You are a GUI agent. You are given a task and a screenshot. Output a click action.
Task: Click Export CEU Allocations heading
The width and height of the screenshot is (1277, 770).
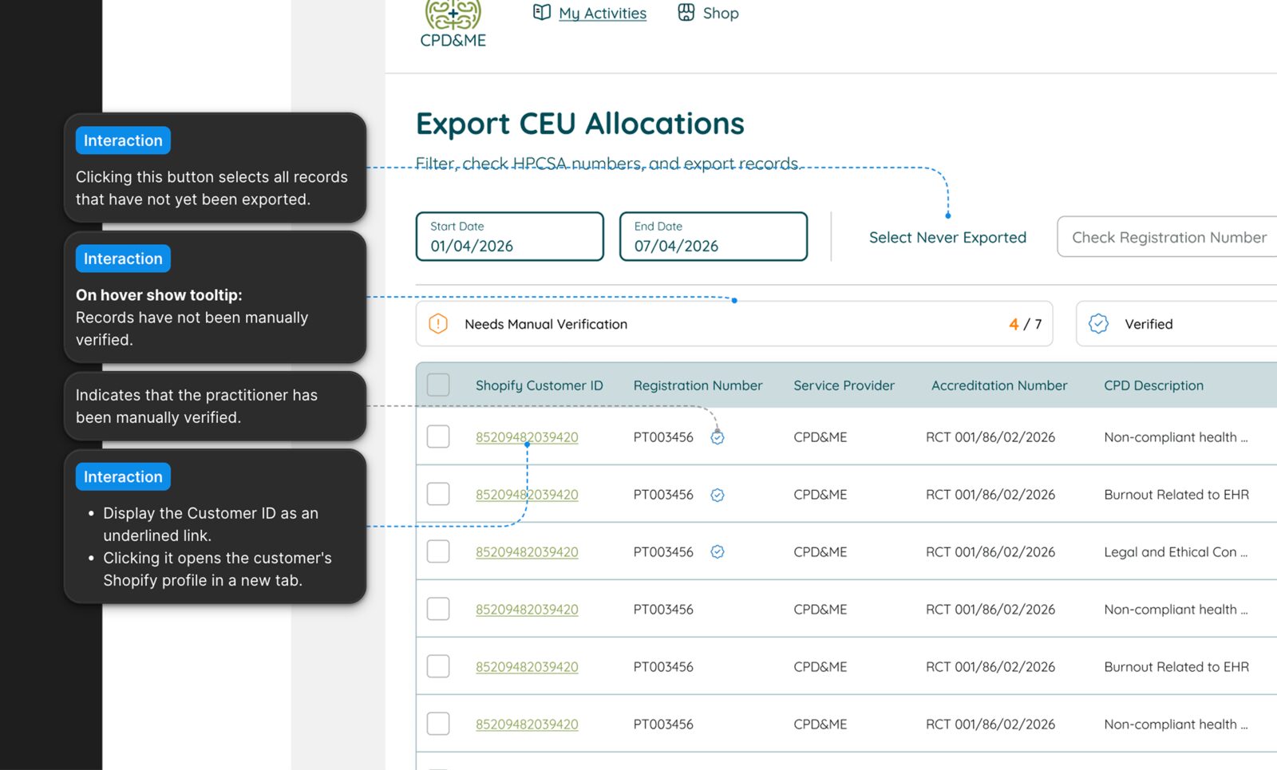coord(580,124)
